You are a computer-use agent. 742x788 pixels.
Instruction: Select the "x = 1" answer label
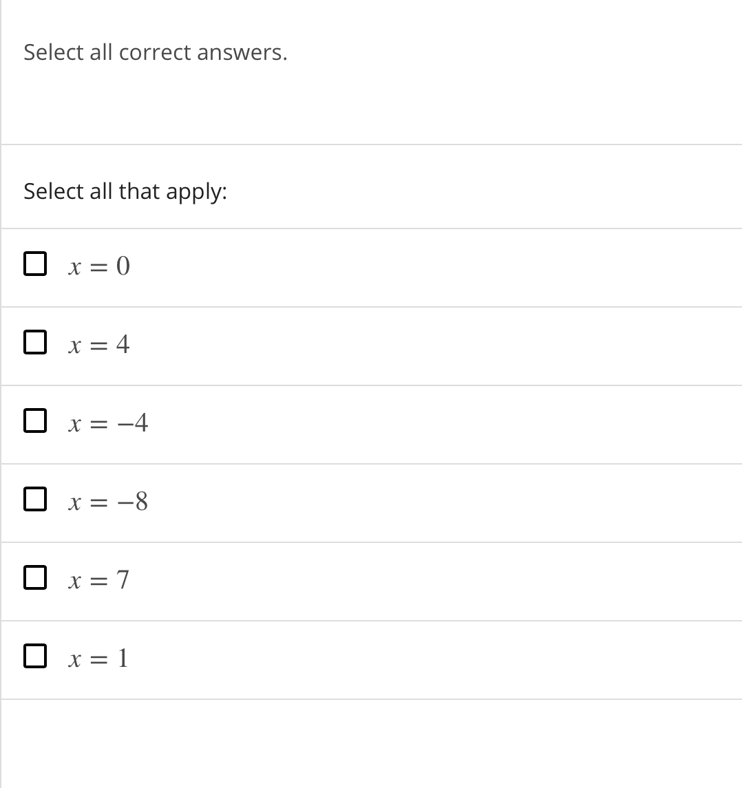pyautogui.click(x=98, y=659)
